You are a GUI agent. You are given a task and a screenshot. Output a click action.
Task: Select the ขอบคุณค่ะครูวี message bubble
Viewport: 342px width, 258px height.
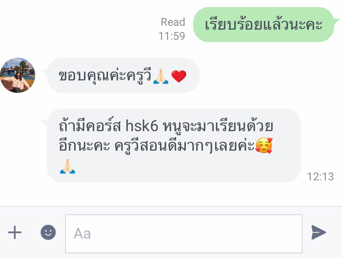[123, 75]
